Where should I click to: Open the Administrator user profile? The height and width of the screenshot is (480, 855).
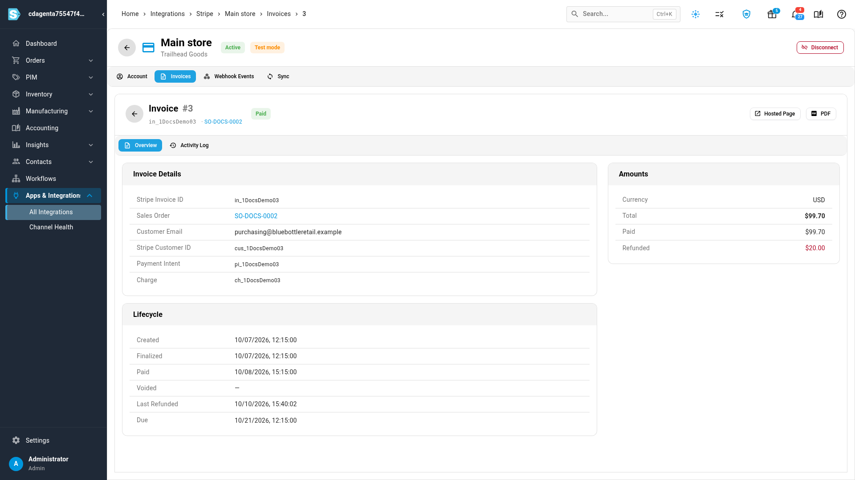(53, 463)
